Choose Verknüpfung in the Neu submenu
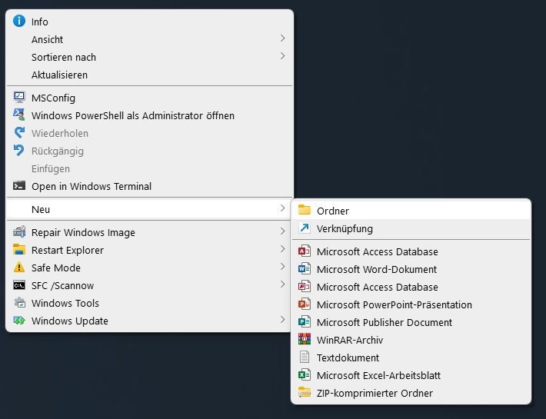The width and height of the screenshot is (546, 419). click(345, 228)
